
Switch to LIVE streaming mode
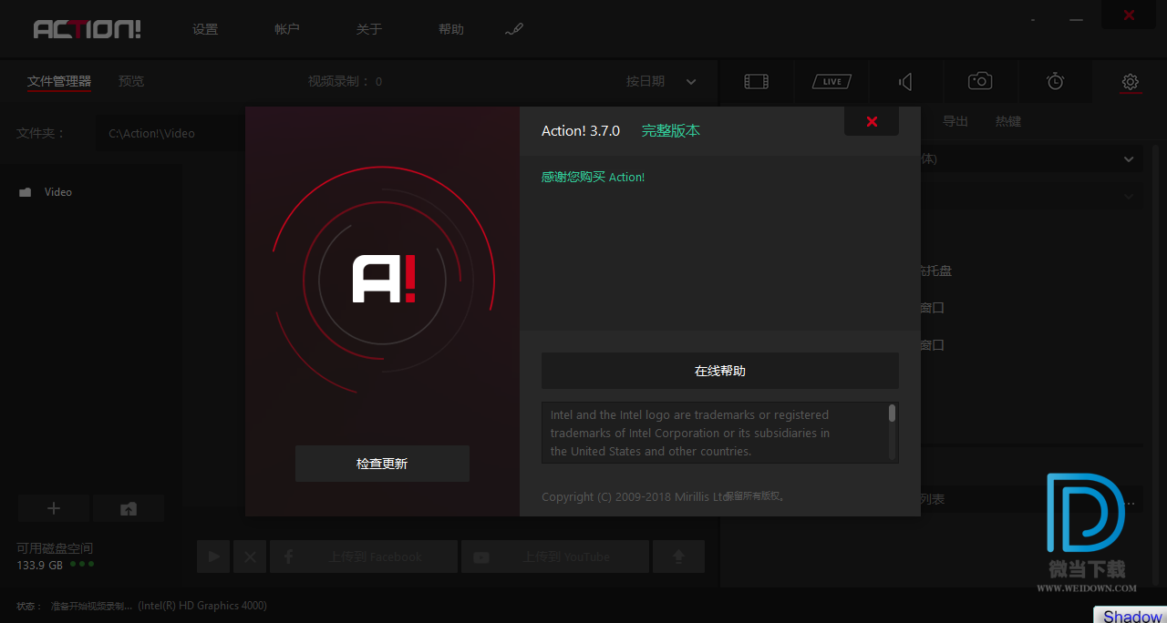pyautogui.click(x=831, y=82)
